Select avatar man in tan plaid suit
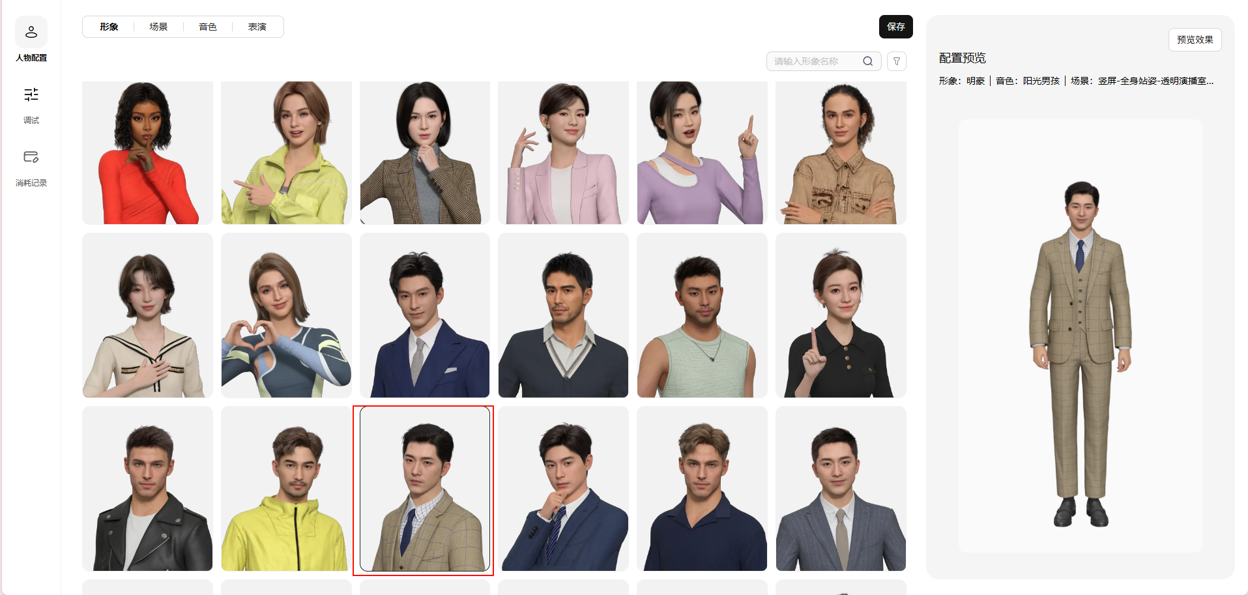1248x595 pixels. click(425, 489)
